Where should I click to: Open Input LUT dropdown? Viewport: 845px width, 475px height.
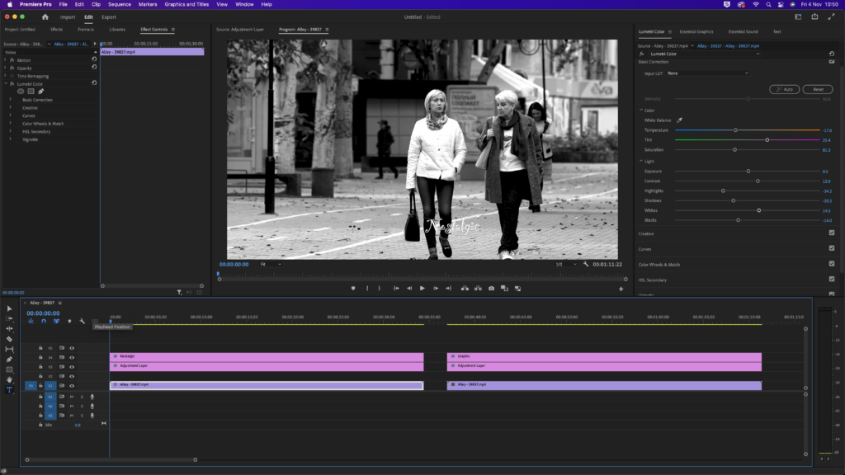point(707,73)
